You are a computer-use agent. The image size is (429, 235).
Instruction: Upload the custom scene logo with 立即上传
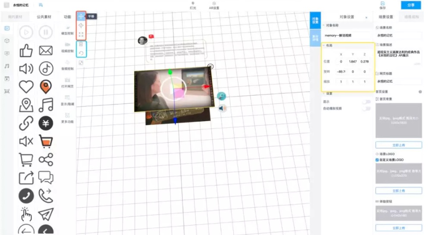pyautogui.click(x=399, y=191)
